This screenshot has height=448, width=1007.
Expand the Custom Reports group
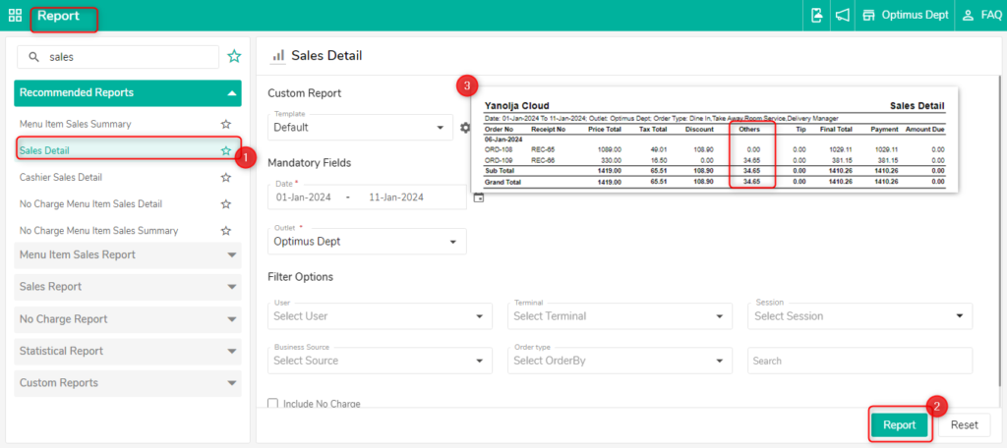(x=128, y=383)
